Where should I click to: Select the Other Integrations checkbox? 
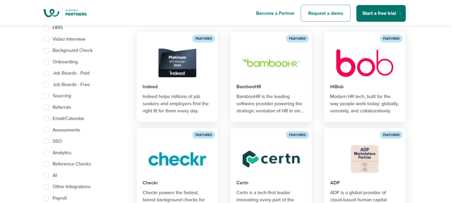pyautogui.click(x=46, y=187)
